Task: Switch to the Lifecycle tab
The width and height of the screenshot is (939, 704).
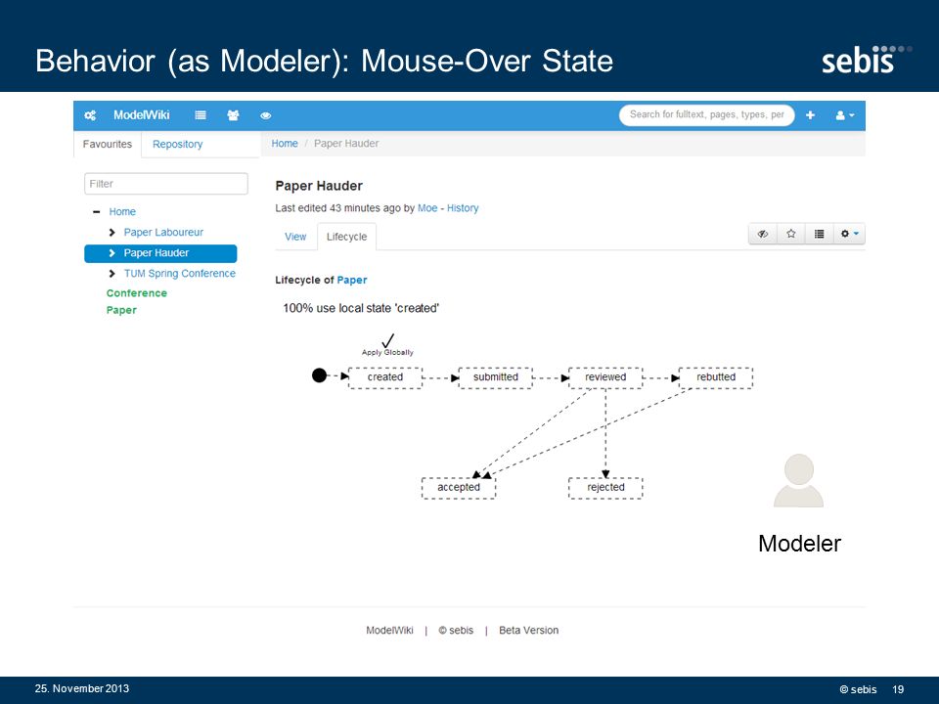Action: tap(346, 237)
